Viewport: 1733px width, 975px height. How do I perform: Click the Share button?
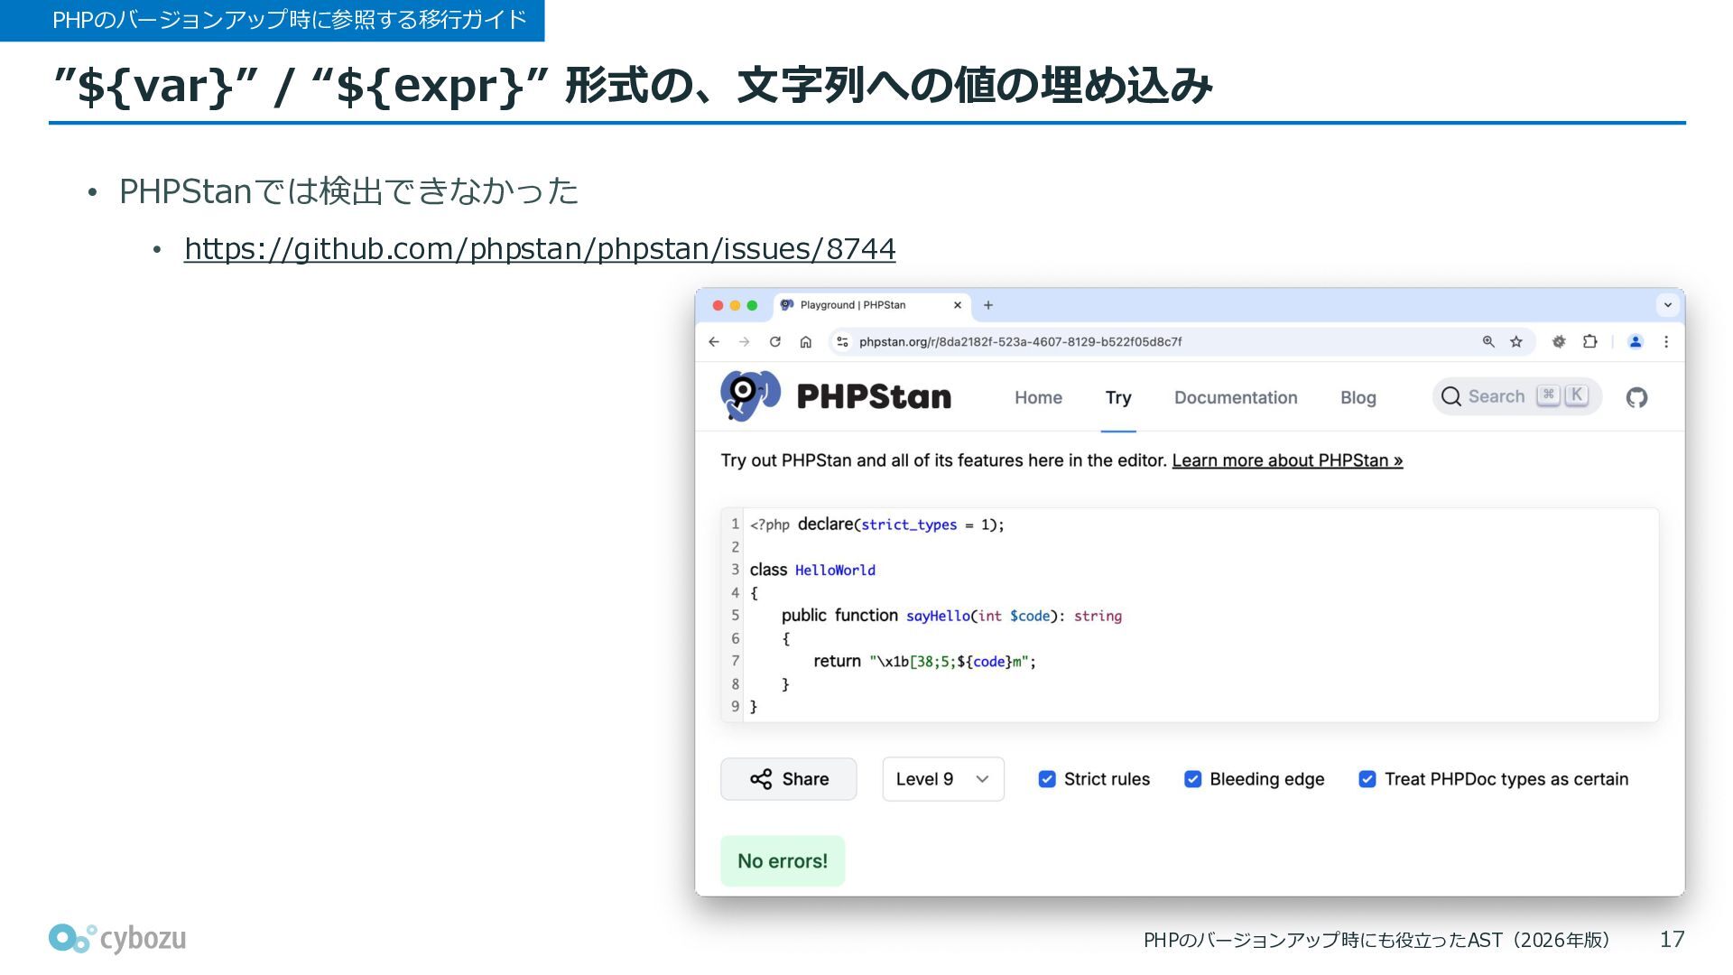click(x=788, y=779)
